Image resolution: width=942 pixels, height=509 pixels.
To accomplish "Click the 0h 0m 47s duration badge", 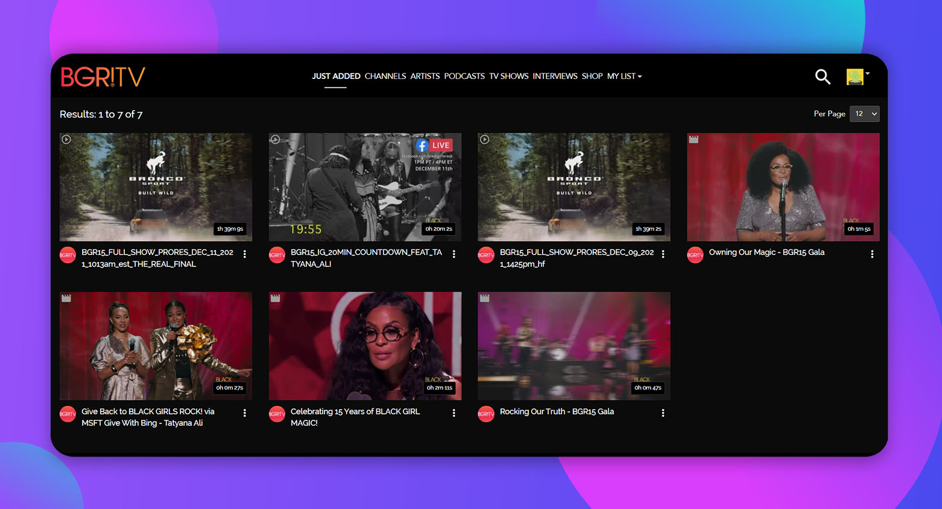I will (648, 388).
